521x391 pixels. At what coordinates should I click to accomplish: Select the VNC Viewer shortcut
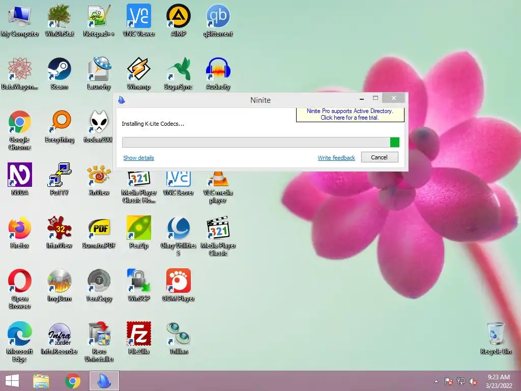(x=138, y=20)
